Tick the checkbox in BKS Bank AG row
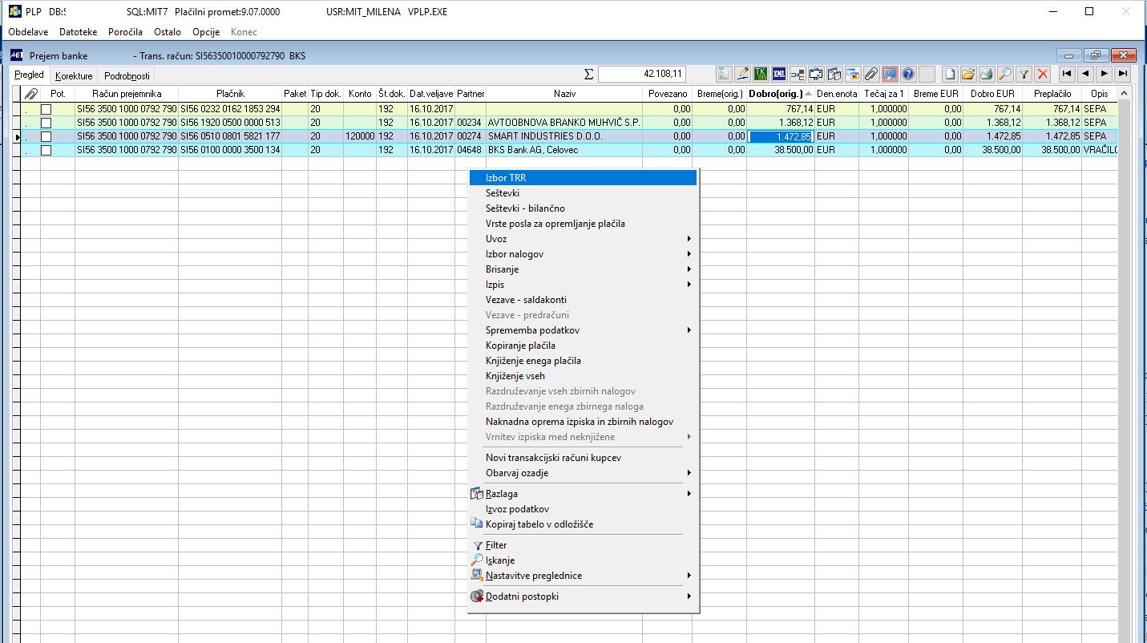Image resolution: width=1147 pixels, height=643 pixels. pos(46,150)
